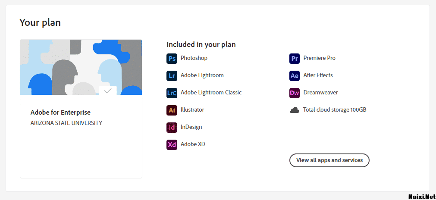Click the Adobe XD icon
The width and height of the screenshot is (436, 200).
pyautogui.click(x=172, y=145)
